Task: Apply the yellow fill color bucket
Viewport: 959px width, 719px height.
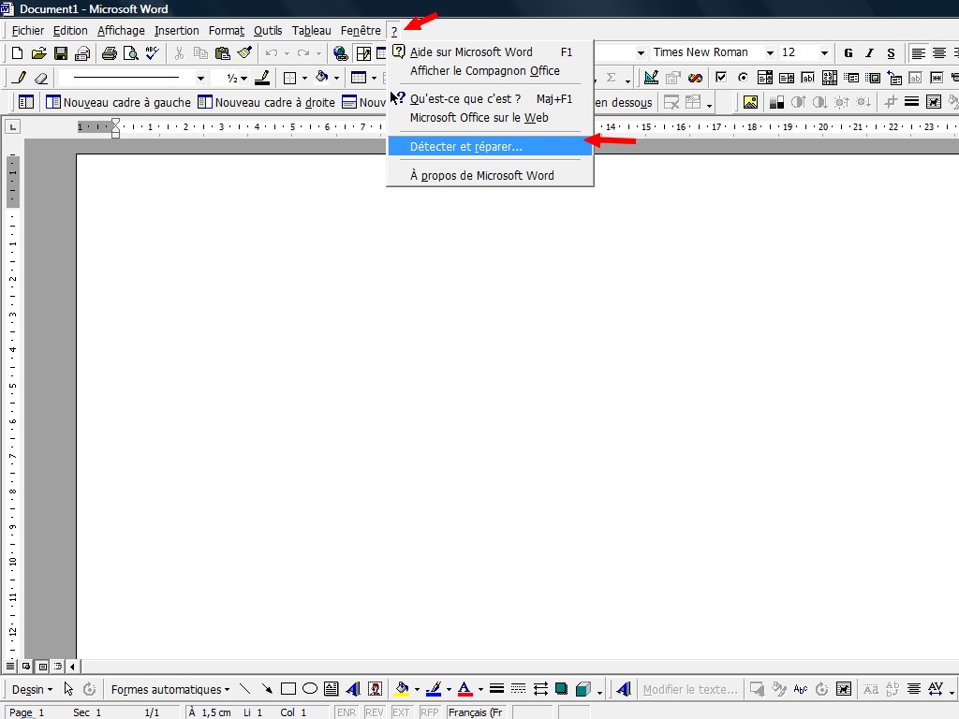Action: click(x=402, y=689)
